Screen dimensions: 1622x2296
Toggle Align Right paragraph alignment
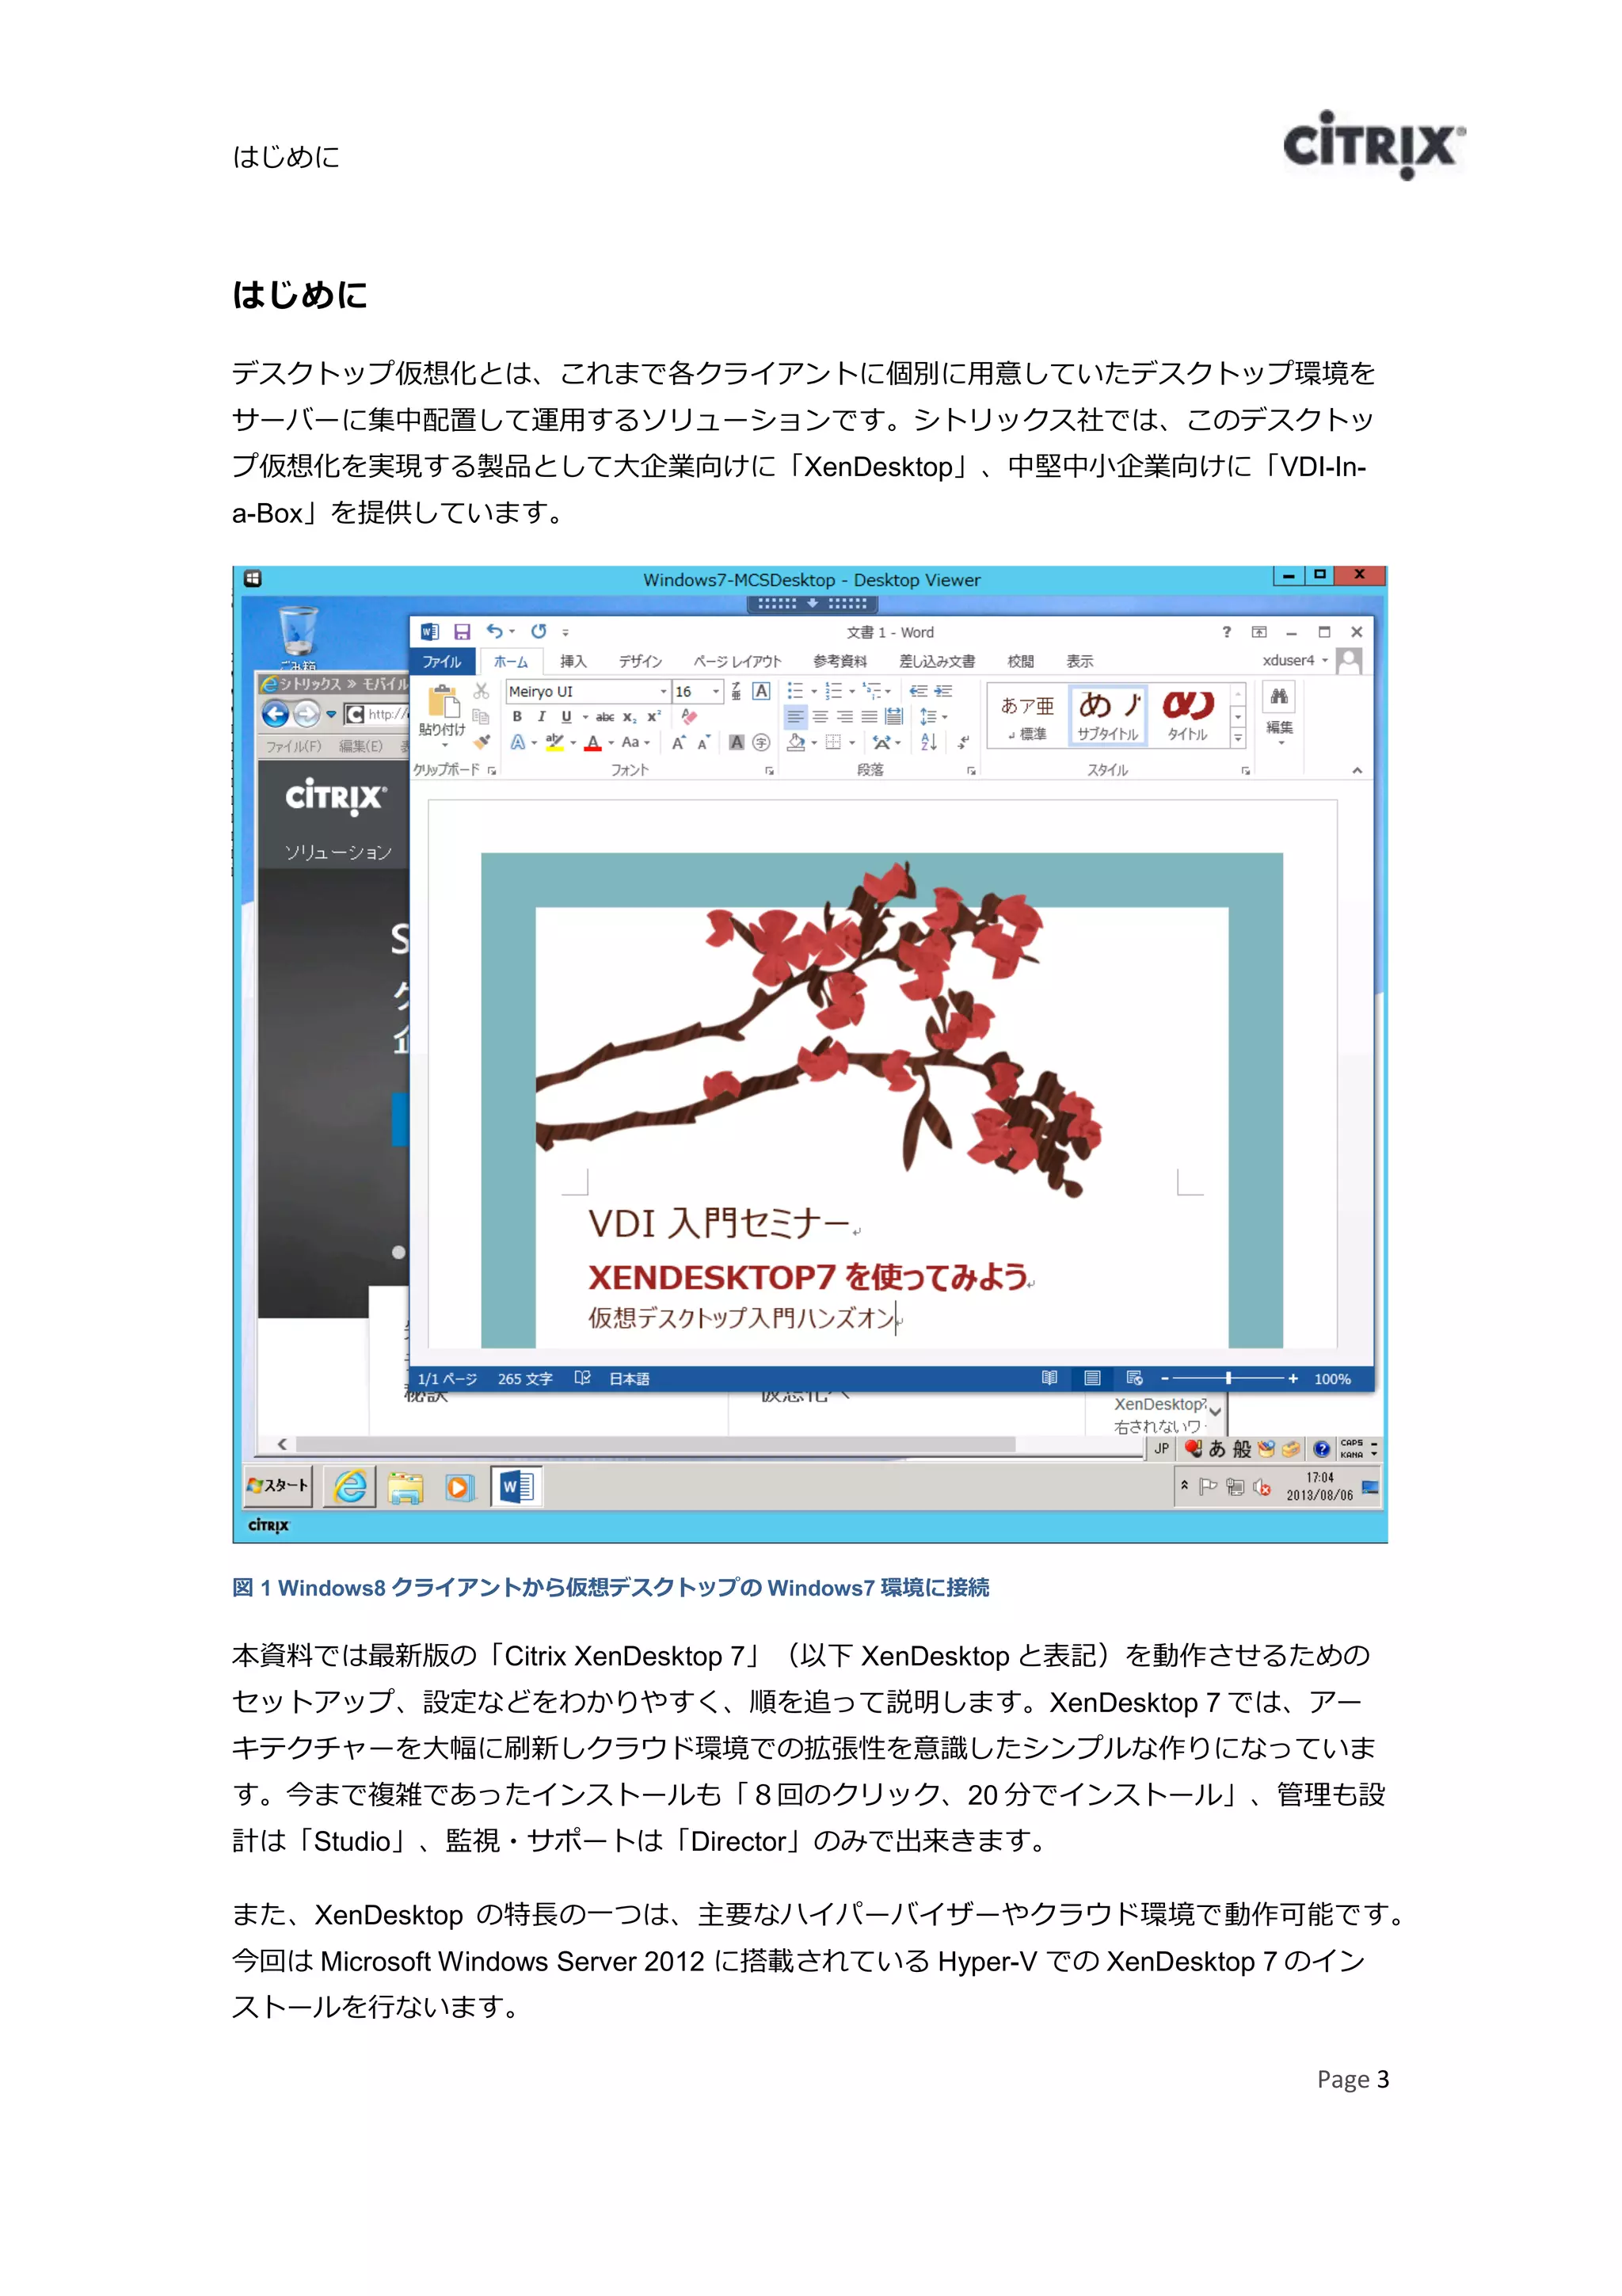tap(844, 716)
